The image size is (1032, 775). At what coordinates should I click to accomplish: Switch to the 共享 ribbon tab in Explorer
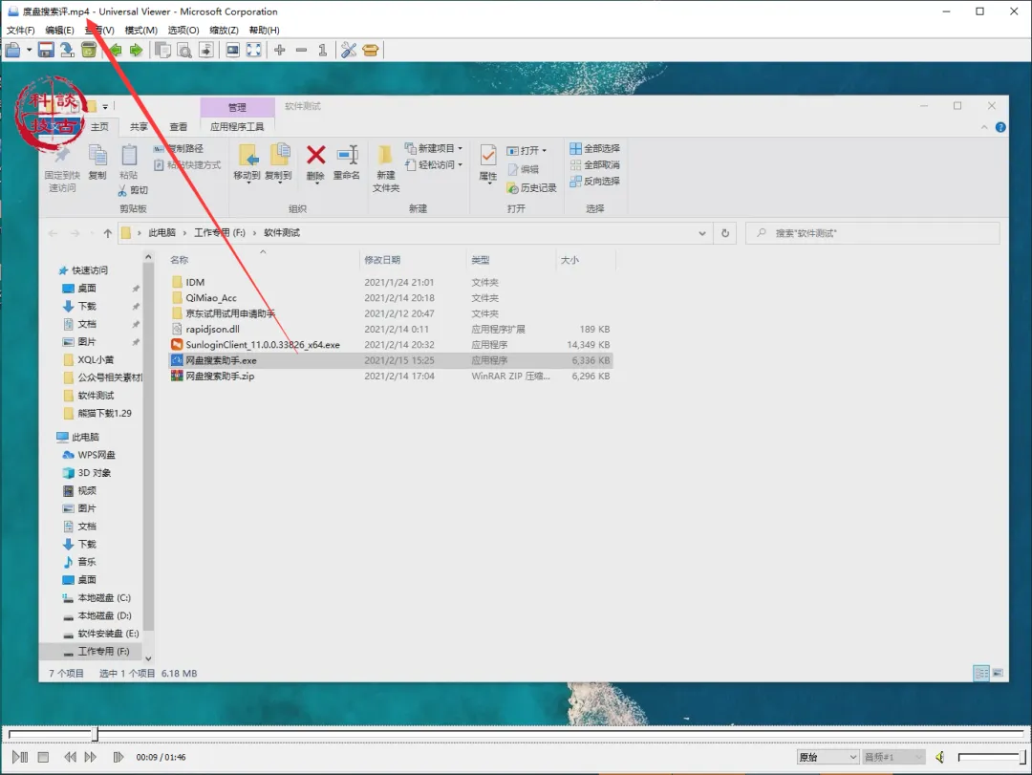(139, 127)
